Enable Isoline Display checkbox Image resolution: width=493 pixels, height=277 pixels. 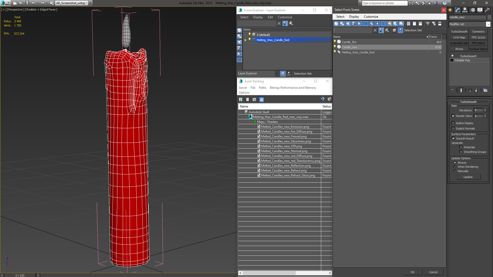click(453, 123)
